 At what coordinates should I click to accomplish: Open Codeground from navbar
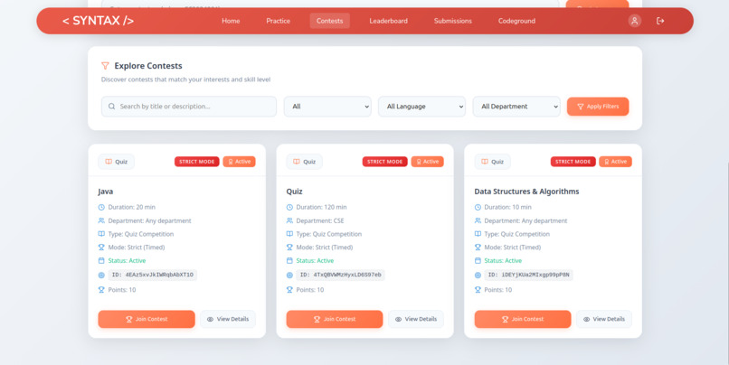pos(516,21)
